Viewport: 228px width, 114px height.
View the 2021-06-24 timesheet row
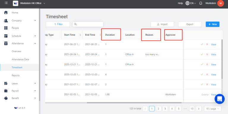tap(214, 55)
